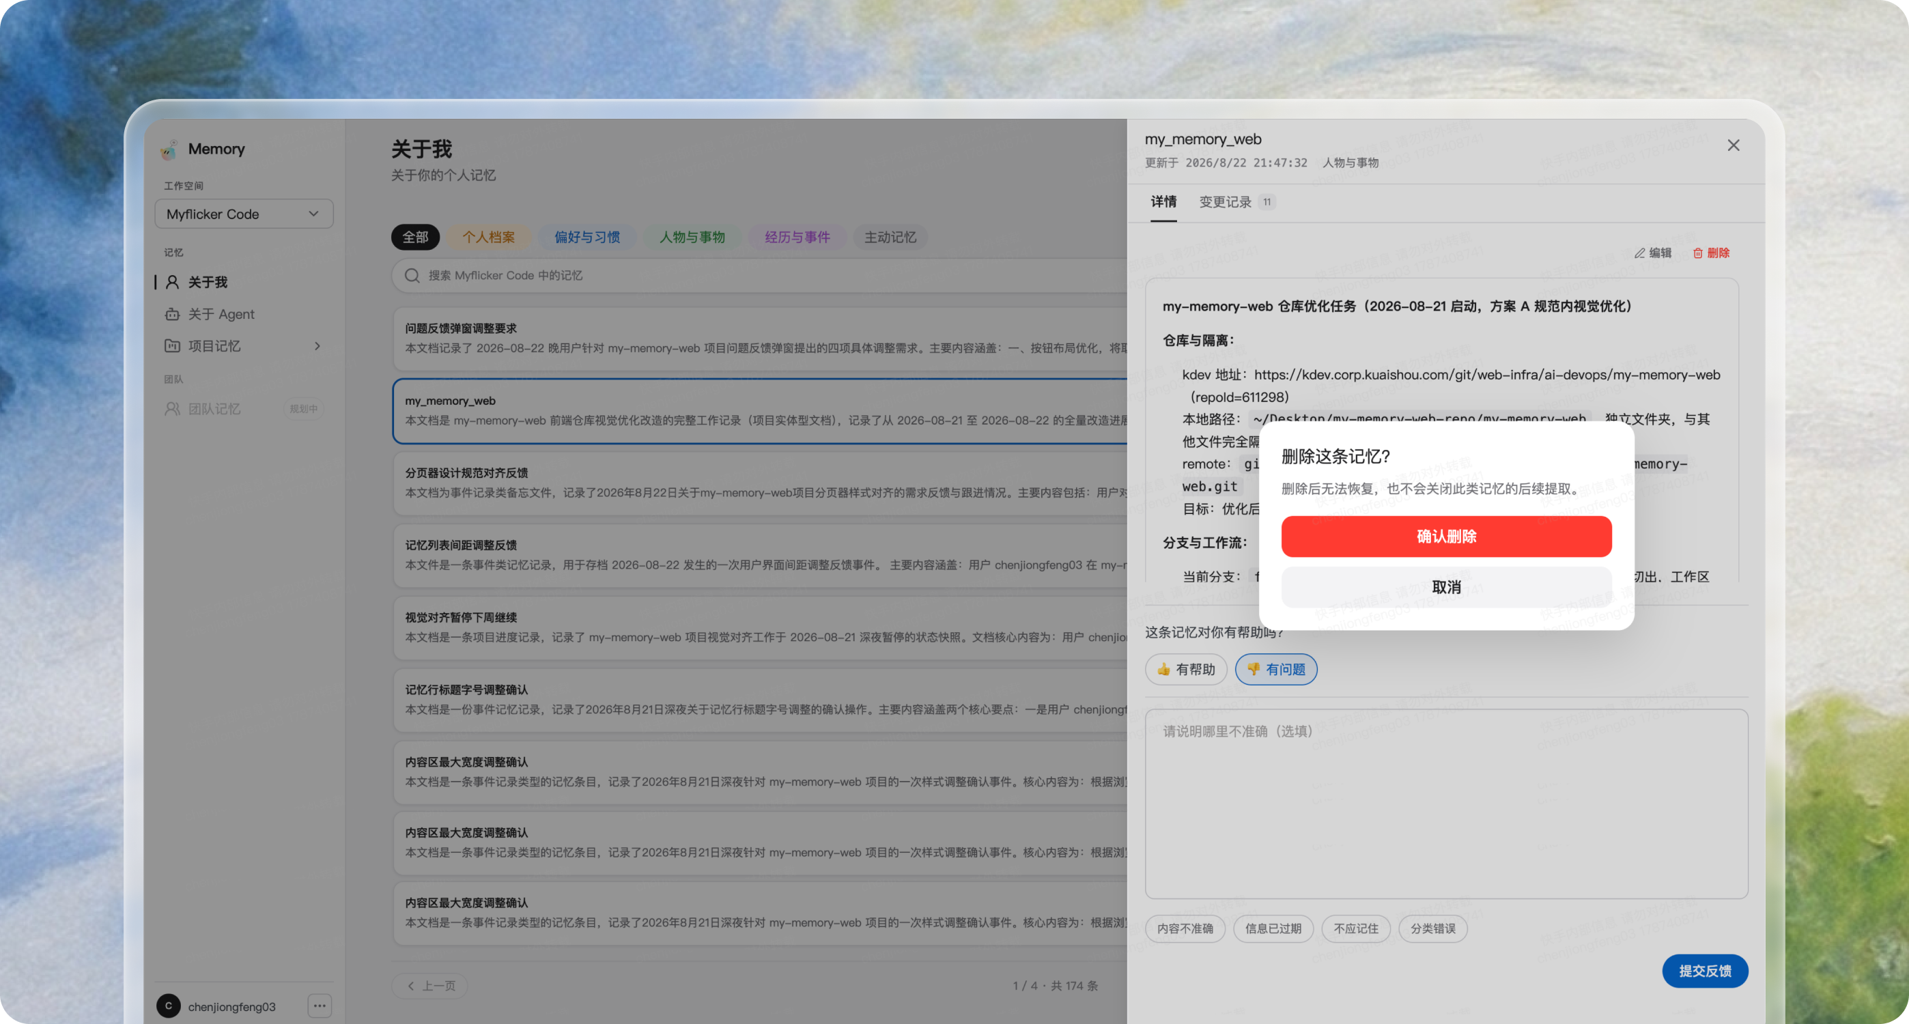Expand the 项目记忆 chevron
Viewport: 1909px width, 1024px height.
317,346
